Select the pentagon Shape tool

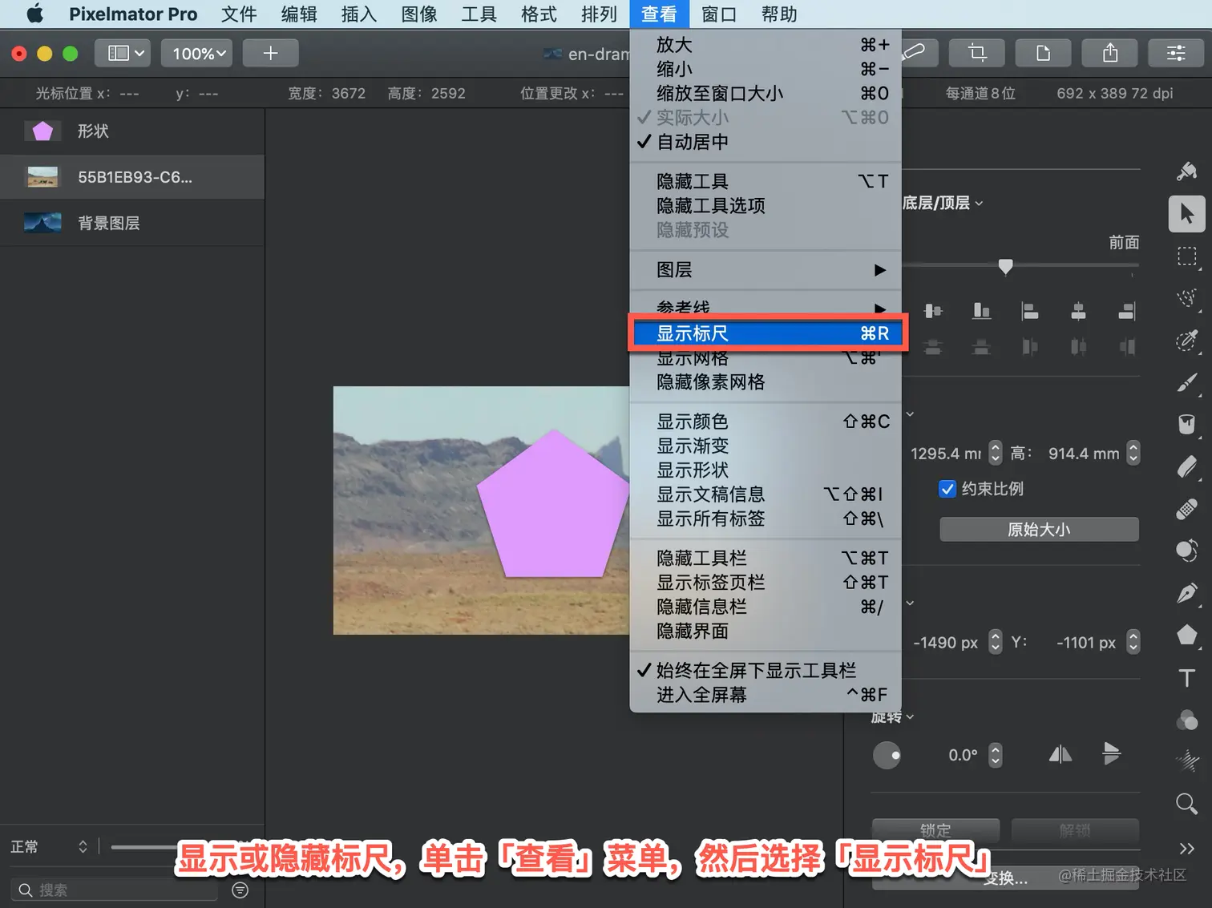click(1187, 636)
